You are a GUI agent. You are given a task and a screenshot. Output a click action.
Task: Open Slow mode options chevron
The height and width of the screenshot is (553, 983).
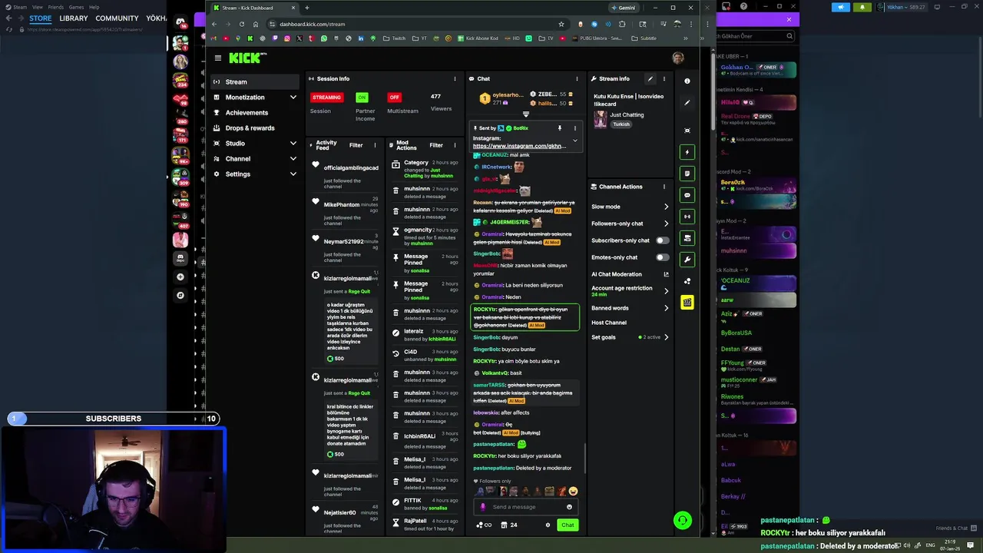tap(666, 207)
